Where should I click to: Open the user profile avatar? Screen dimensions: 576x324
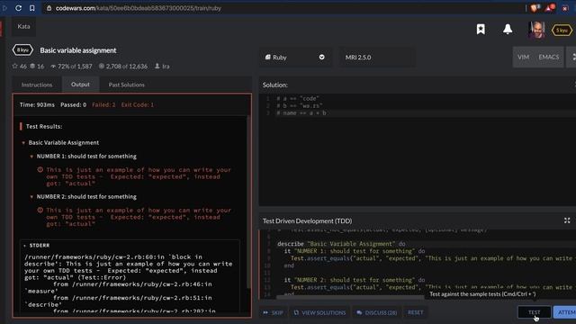536,30
